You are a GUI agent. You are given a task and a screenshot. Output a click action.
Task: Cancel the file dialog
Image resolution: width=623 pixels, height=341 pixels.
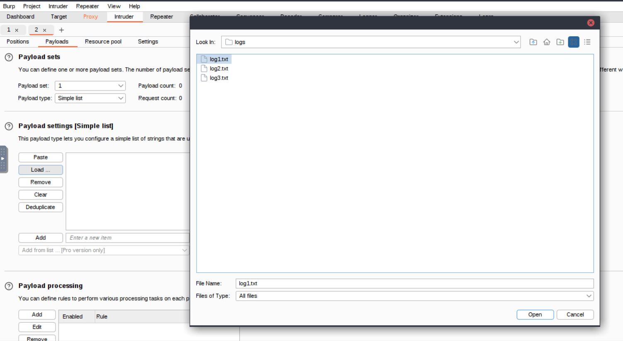575,314
